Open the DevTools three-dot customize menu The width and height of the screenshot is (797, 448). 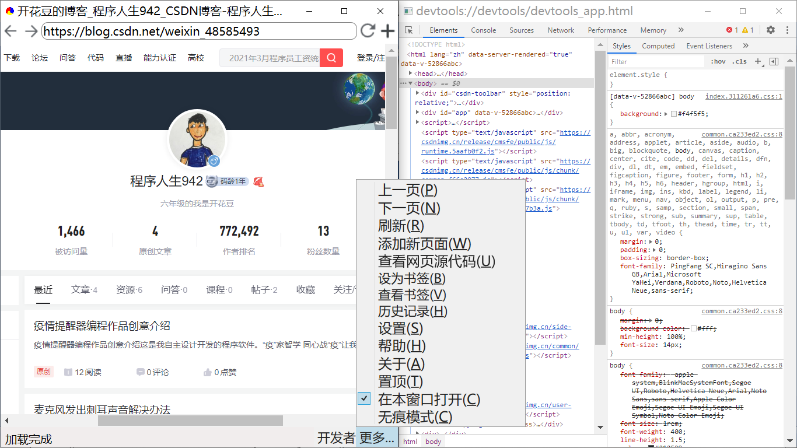(786, 30)
